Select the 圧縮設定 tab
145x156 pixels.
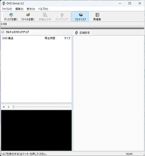coord(82,33)
